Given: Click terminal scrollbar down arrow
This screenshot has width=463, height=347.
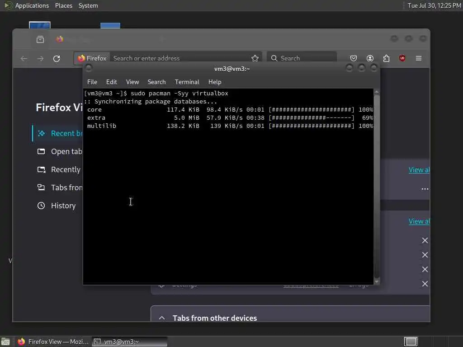Looking at the screenshot, I should tap(377, 282).
